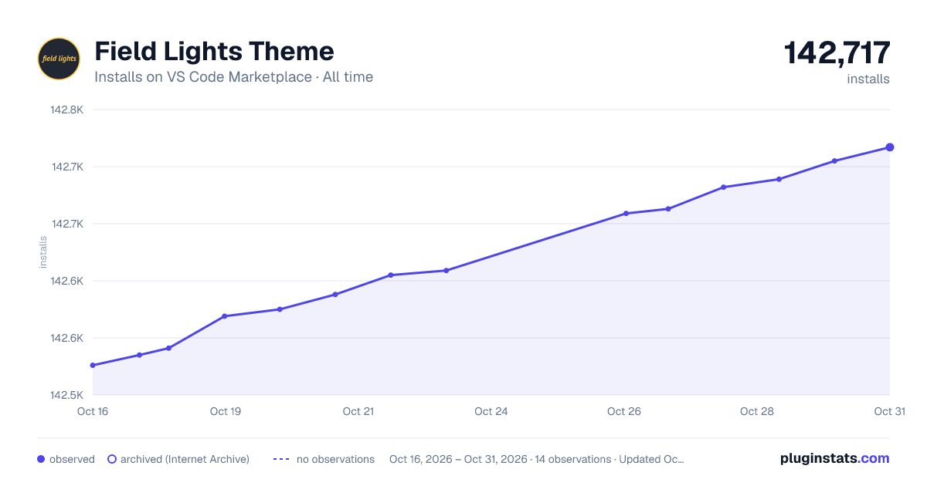The width and height of the screenshot is (927, 486).
Task: Click the archived legend hollow circle
Action: [x=112, y=459]
